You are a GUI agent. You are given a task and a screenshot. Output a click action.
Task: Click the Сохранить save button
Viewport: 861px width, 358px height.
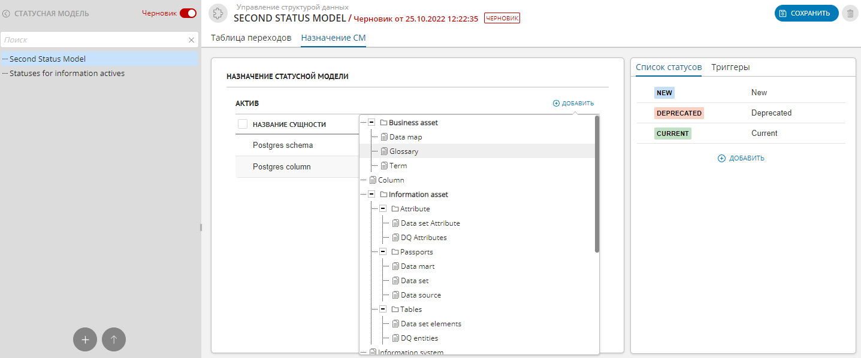806,13
